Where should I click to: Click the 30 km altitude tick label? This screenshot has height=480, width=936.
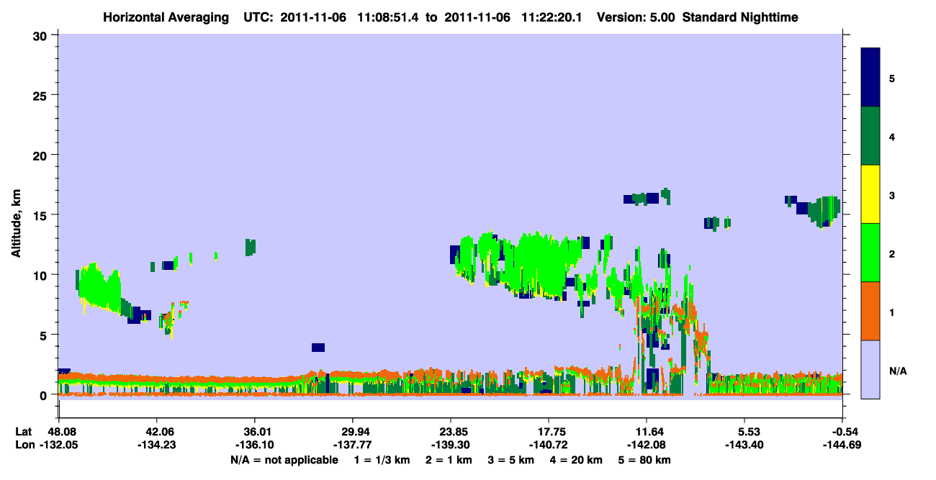click(42, 35)
